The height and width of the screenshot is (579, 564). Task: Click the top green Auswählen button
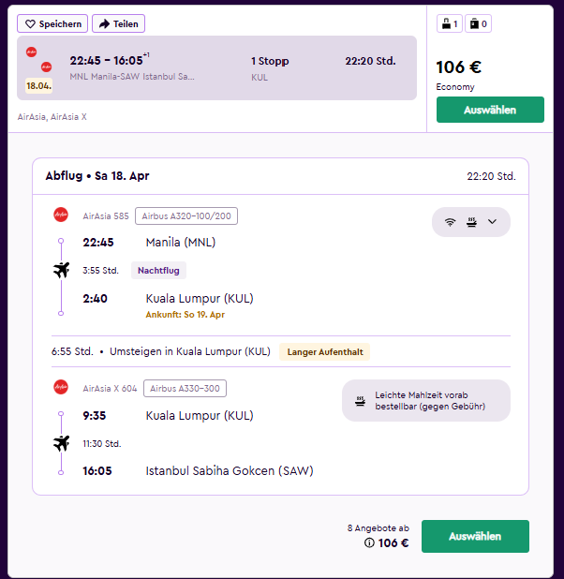pyautogui.click(x=490, y=110)
